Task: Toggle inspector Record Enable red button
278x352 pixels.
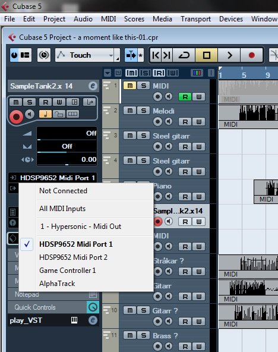Action: [16, 117]
